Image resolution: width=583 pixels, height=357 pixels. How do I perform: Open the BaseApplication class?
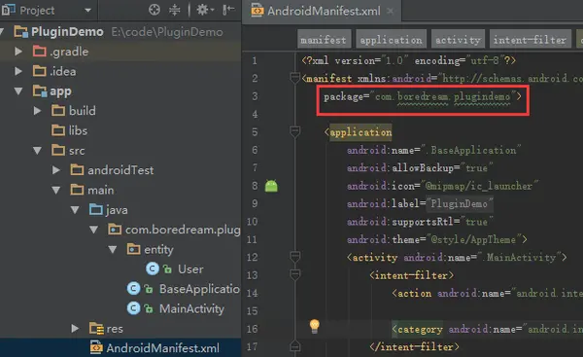point(199,289)
